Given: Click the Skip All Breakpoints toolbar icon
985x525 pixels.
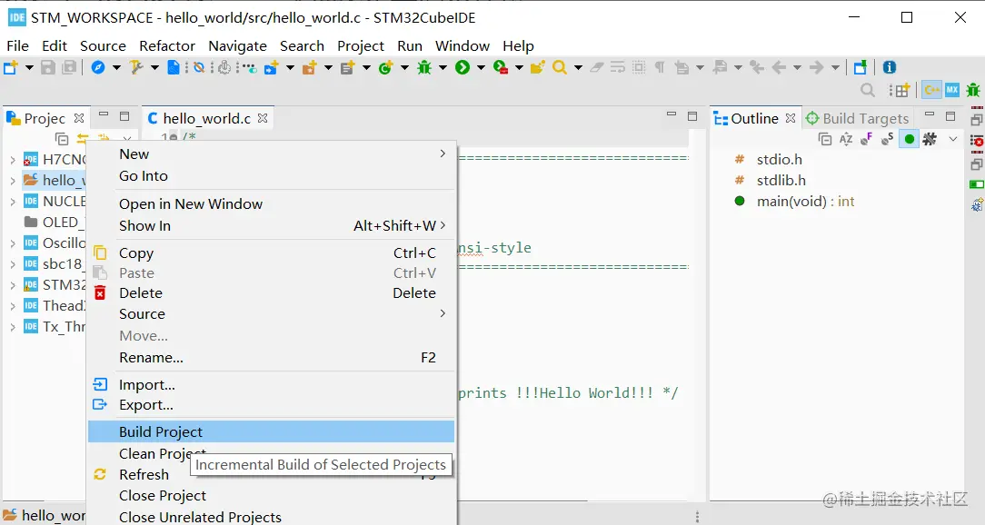Looking at the screenshot, I should [x=199, y=67].
